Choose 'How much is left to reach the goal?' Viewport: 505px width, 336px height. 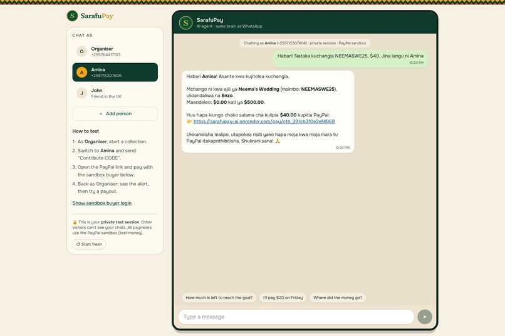coord(219,298)
